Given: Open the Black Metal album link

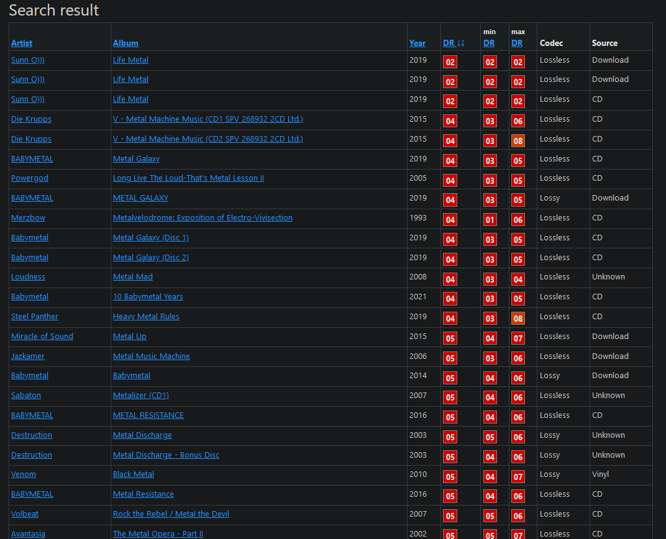Looking at the screenshot, I should [x=134, y=474].
